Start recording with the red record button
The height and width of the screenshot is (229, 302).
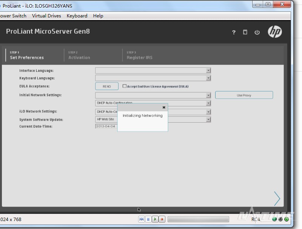(162, 219)
